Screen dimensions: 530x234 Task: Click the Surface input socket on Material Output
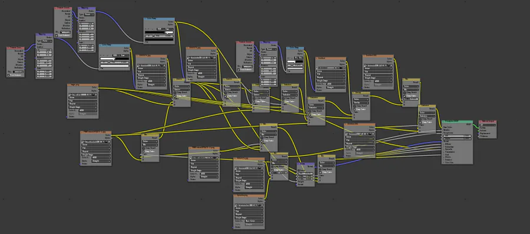click(479, 128)
